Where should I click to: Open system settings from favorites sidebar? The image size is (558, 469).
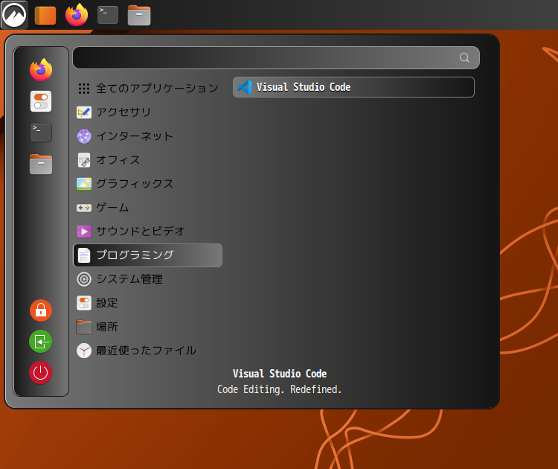point(41,101)
